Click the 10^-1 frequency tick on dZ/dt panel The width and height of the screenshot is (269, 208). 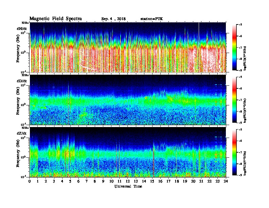(23, 177)
